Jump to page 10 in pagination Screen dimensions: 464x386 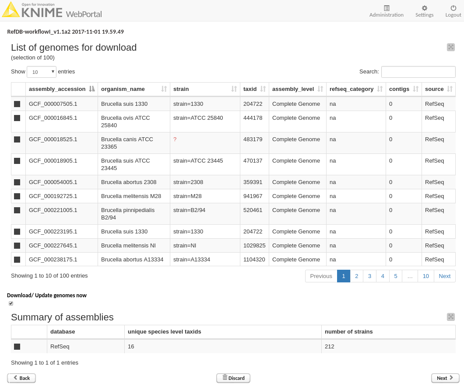point(425,276)
